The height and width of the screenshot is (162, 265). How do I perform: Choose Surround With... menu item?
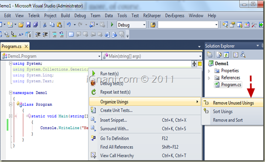[145, 128]
